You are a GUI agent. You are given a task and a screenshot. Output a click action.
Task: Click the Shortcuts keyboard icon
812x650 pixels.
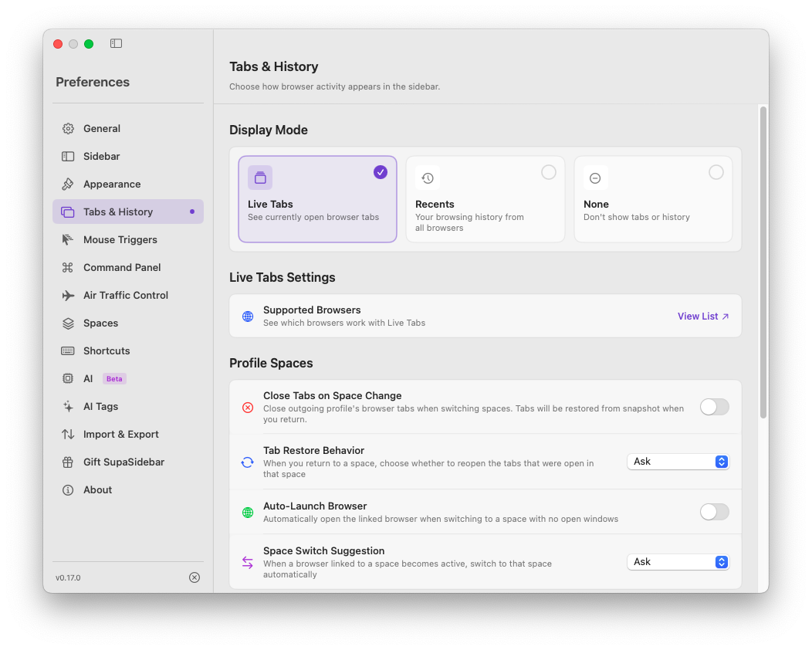coord(68,351)
